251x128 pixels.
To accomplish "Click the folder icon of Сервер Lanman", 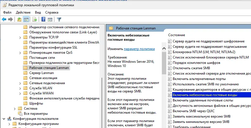I will tap(25, 73).
